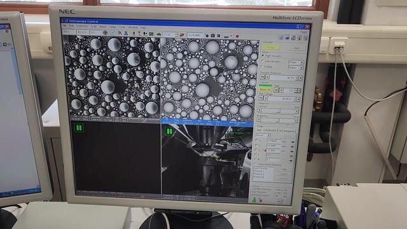Select High Vacuum mode radio button

pos(263,56)
